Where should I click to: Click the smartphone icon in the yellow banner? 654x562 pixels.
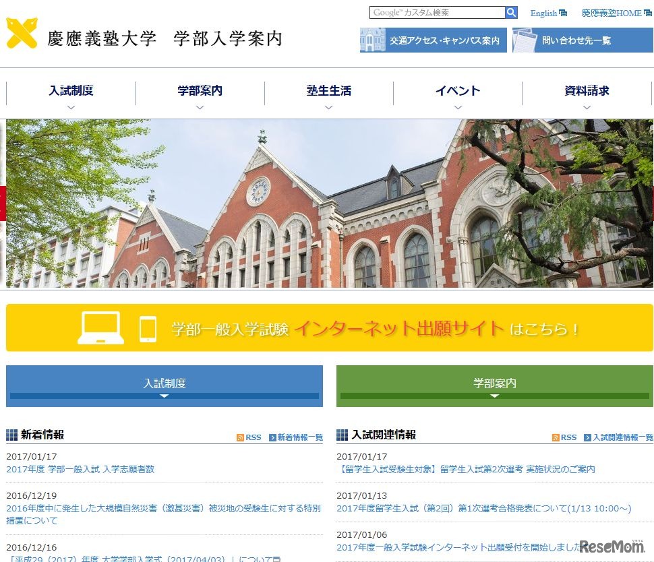coord(148,330)
